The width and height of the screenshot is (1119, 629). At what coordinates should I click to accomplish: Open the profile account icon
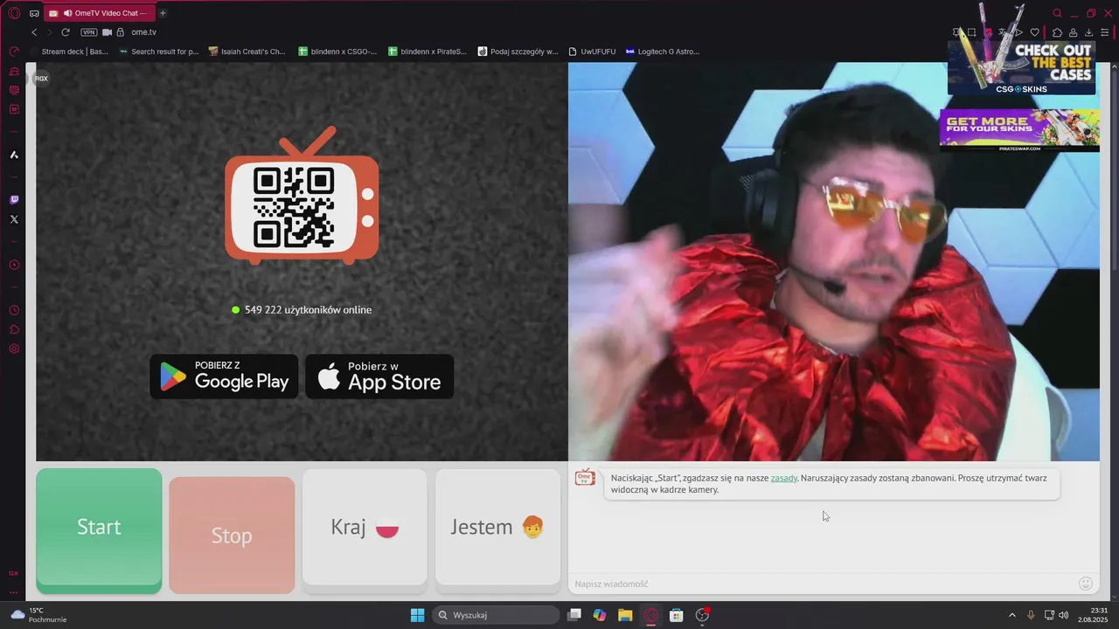[1073, 32]
